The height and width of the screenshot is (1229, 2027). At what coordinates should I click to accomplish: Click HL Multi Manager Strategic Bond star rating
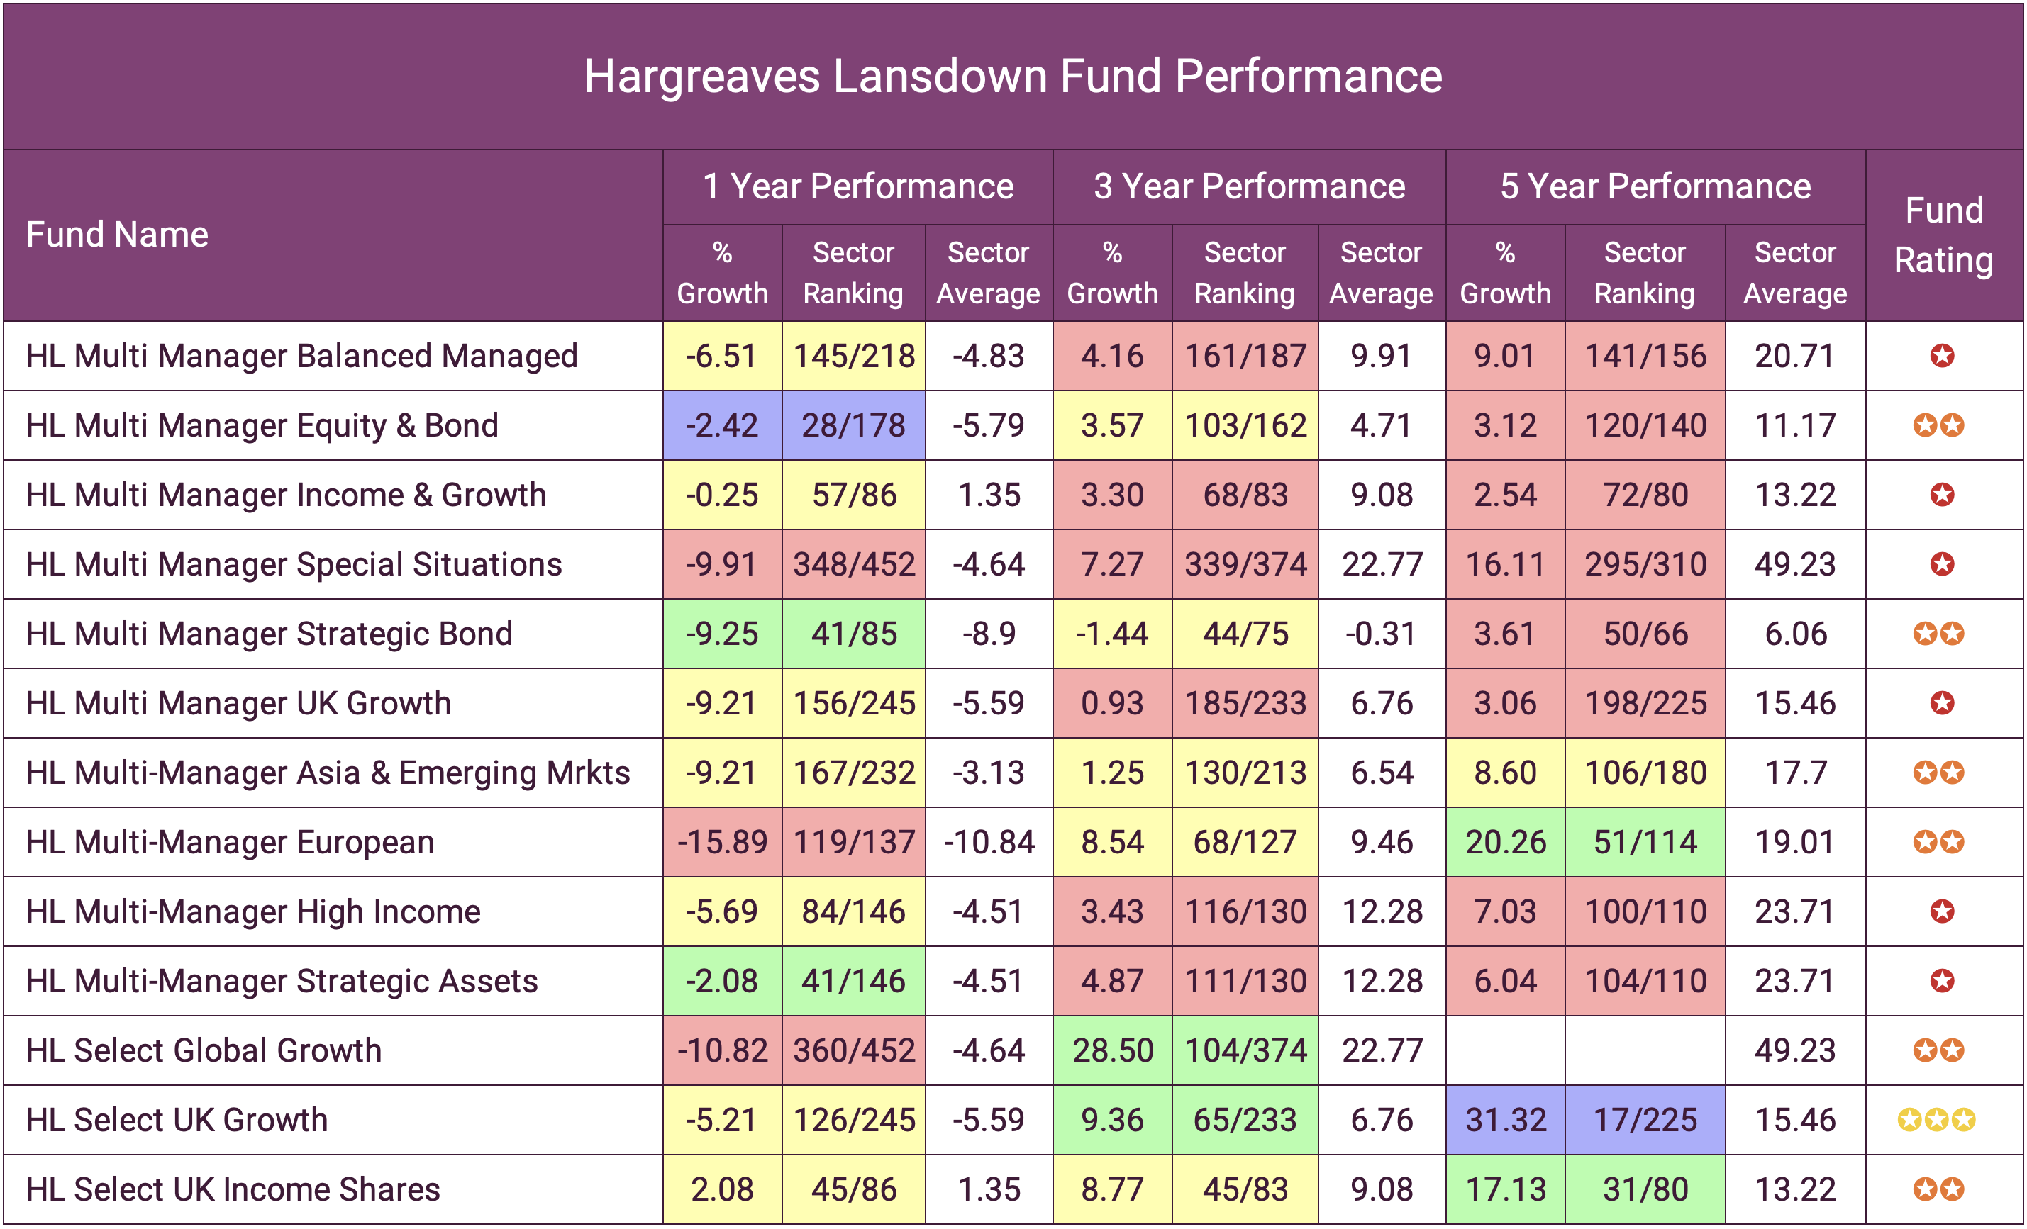[1938, 634]
